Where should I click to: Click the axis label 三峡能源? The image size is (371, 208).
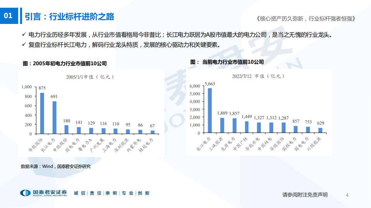pyautogui.click(x=216, y=144)
